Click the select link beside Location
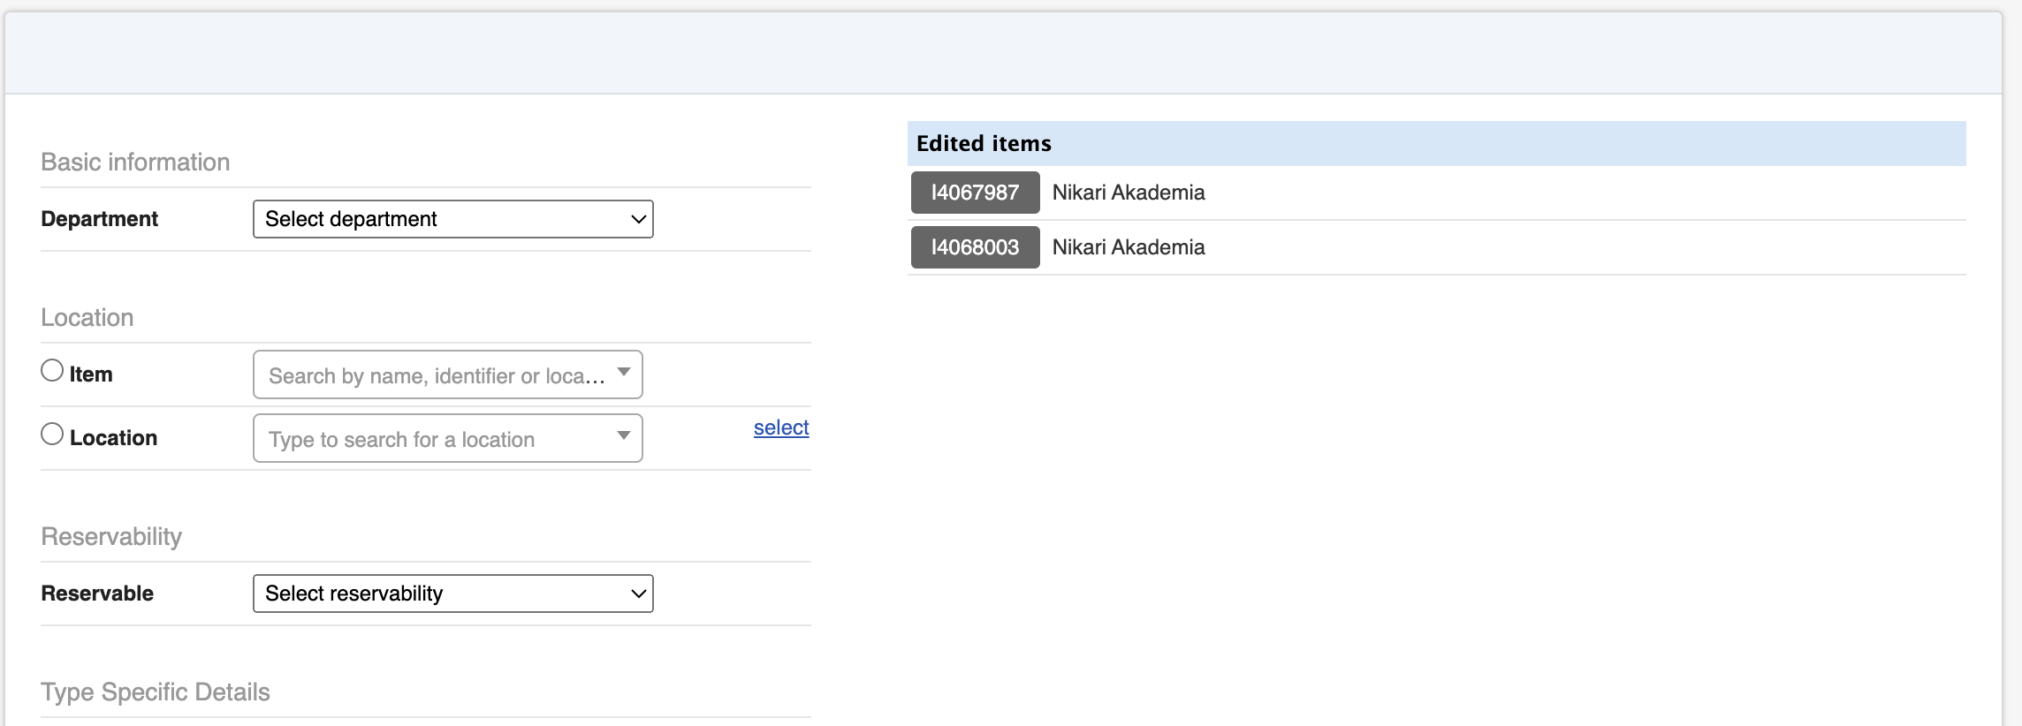The image size is (2022, 726). 781,427
